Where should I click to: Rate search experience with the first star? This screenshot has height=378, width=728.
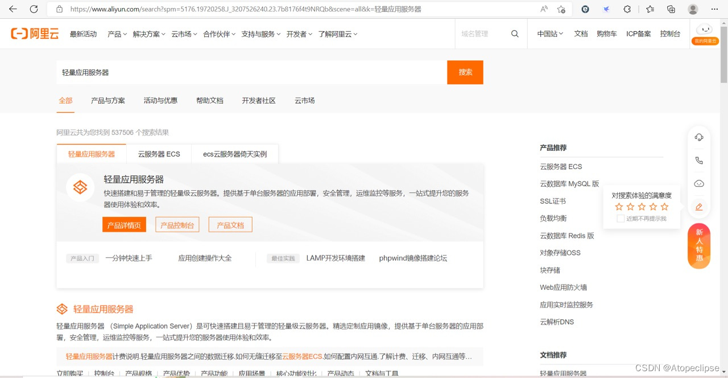619,207
